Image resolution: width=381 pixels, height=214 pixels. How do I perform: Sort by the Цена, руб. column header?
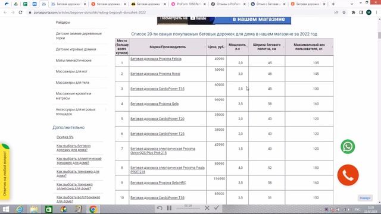(216, 47)
